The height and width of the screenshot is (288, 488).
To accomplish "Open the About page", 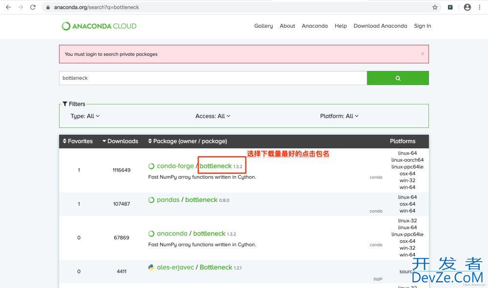I will (x=287, y=26).
